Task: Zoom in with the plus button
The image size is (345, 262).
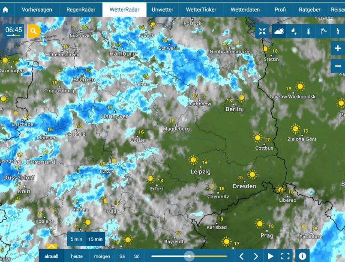Action: (x=338, y=48)
